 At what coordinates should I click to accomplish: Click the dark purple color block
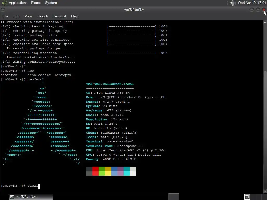coord(120,169)
